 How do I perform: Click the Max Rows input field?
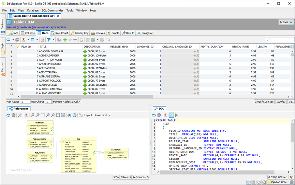[25, 102]
